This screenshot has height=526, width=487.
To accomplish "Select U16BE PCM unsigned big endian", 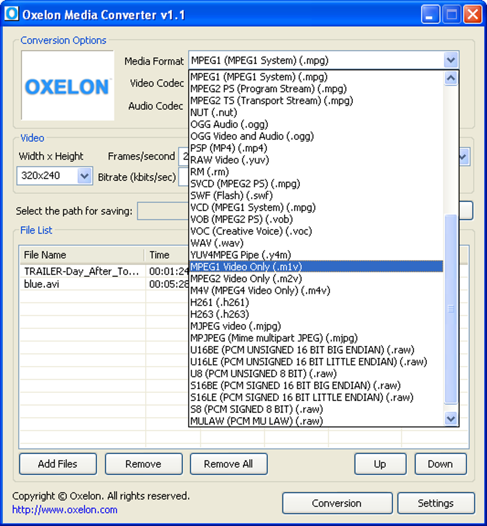I will tap(316, 350).
